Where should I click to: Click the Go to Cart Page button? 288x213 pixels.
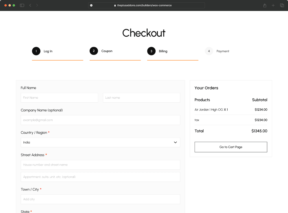231,147
